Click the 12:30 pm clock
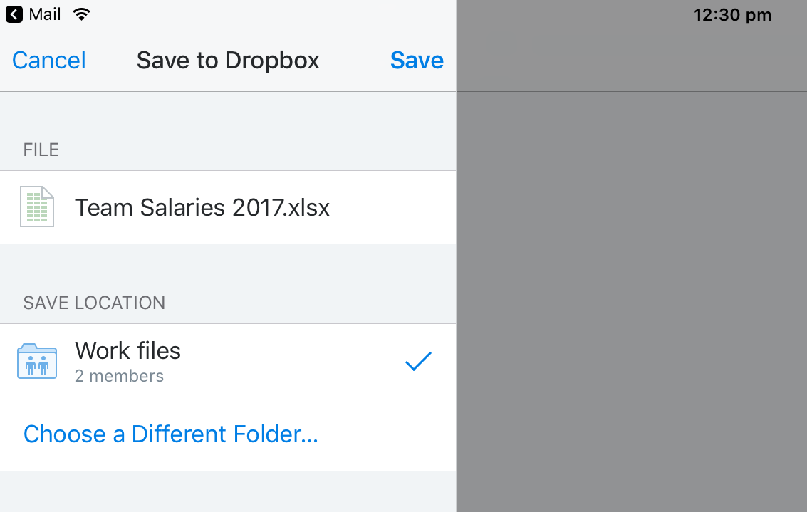The width and height of the screenshot is (807, 512). [x=732, y=15]
